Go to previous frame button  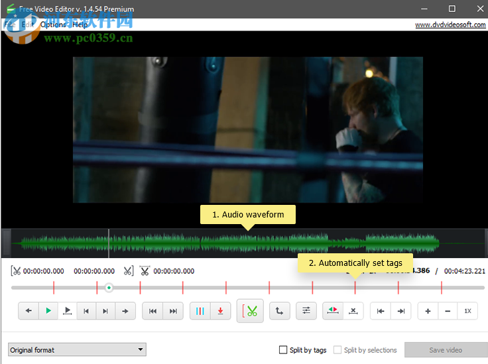pyautogui.click(x=86, y=311)
